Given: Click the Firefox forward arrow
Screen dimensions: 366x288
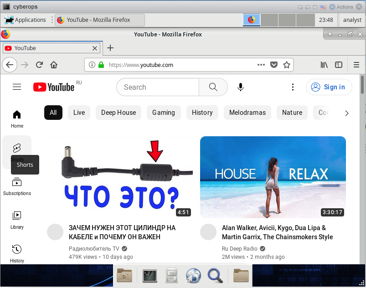Looking at the screenshot, I should 25,65.
